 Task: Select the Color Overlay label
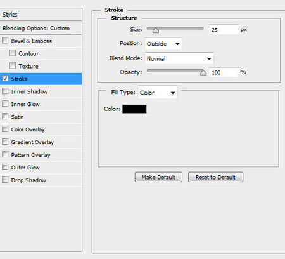(28, 129)
